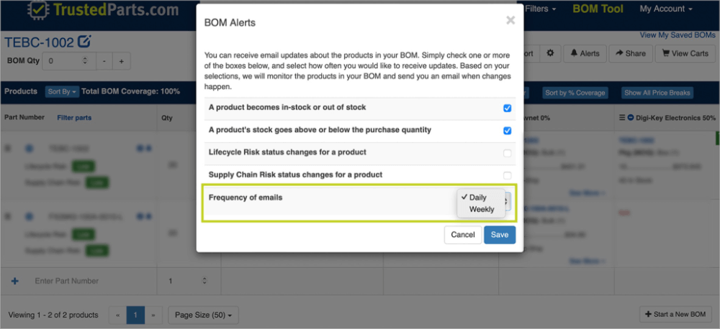Click the Alerts bell button
The image size is (720, 329).
[584, 53]
